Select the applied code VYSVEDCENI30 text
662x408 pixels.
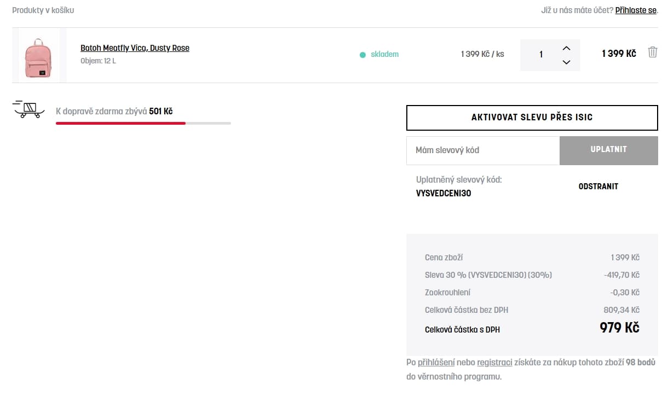444,193
